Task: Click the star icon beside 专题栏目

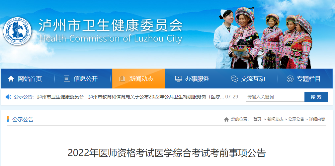Action: pos(290,79)
